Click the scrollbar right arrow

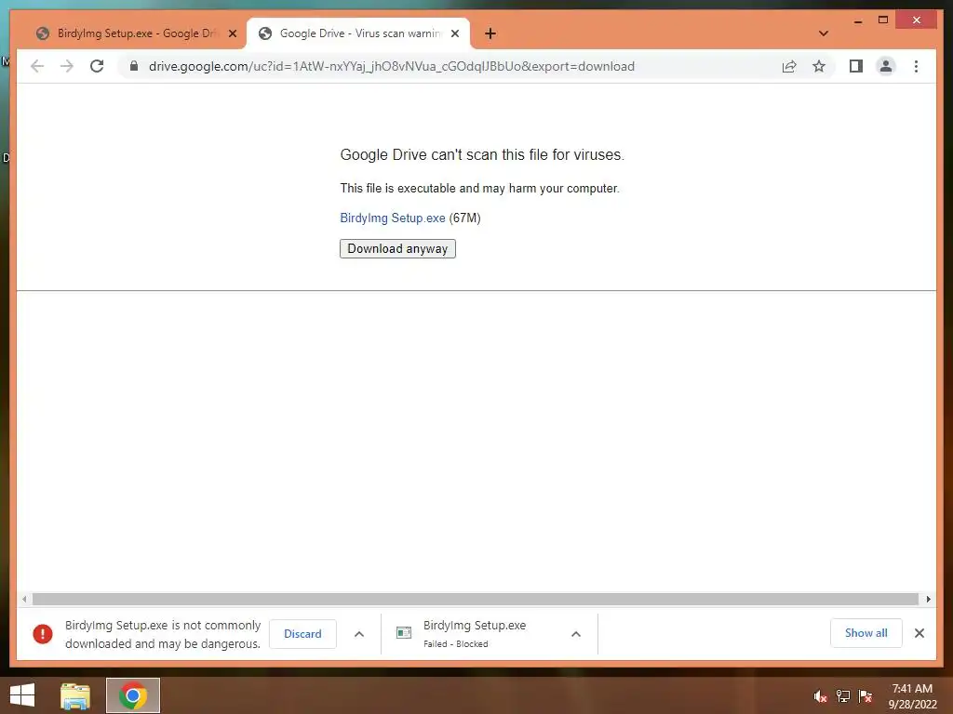click(x=928, y=600)
